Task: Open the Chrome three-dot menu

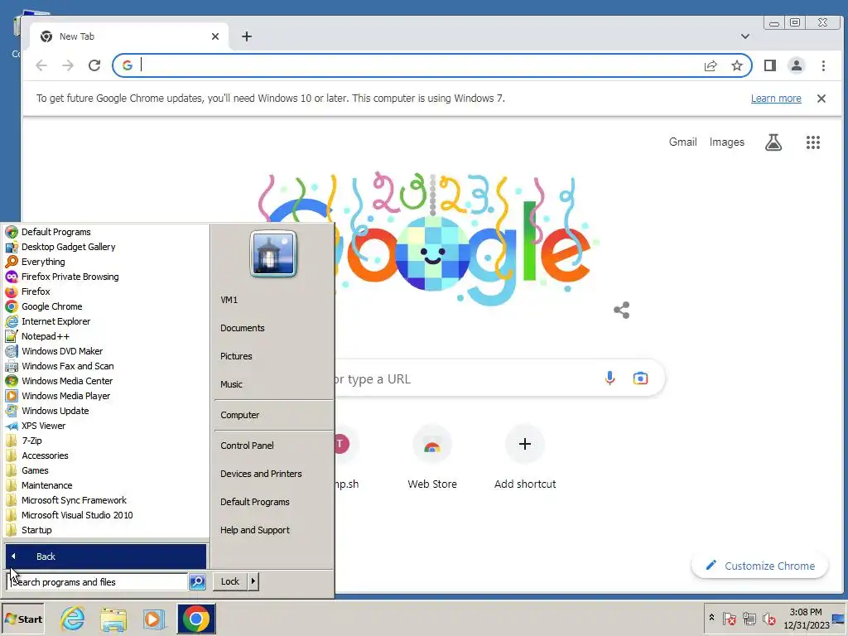Action: pos(823,65)
